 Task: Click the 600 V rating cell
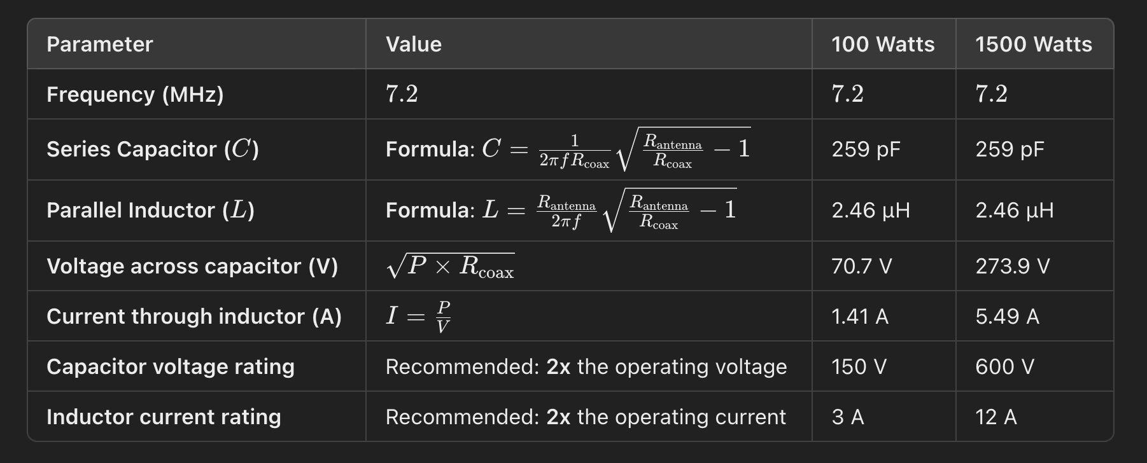tap(1004, 367)
